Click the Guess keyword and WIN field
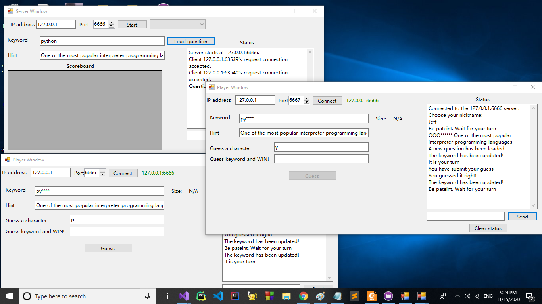The image size is (542, 304). 321,159
